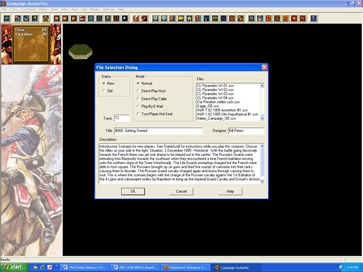Click the black cannonball toolbar icon
This screenshot has width=363, height=272.
(x=125, y=18)
